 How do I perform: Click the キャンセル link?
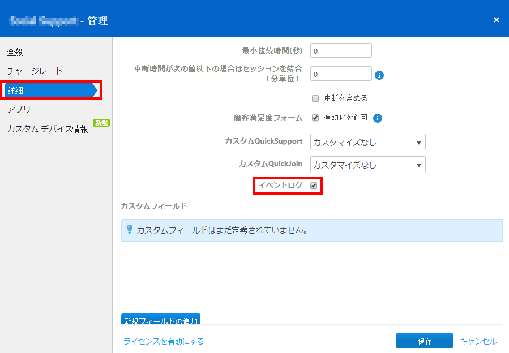tap(478, 341)
